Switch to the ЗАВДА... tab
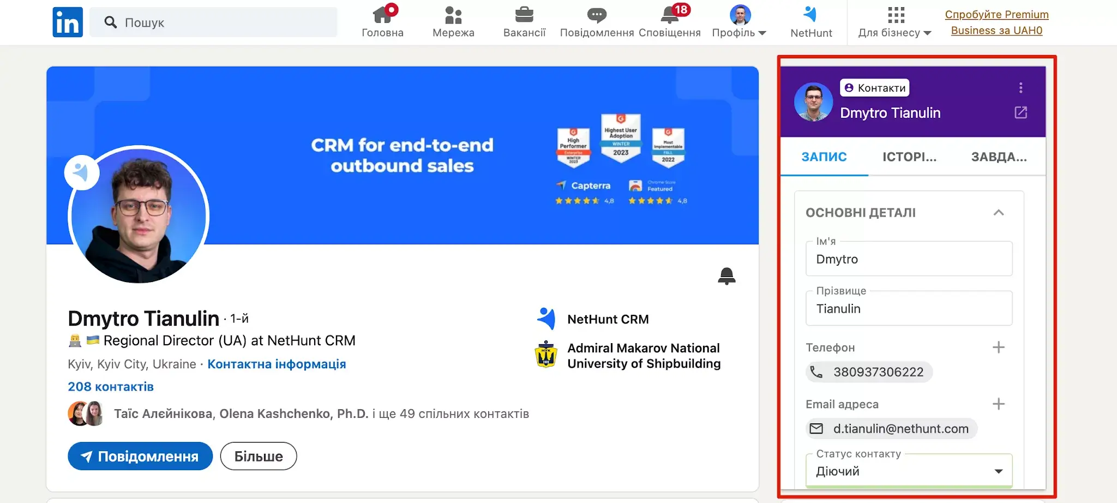Image resolution: width=1117 pixels, height=503 pixels. [x=999, y=157]
